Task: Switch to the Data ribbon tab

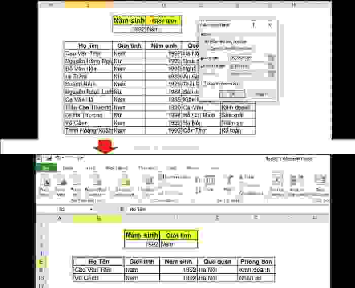Action: pos(172,168)
